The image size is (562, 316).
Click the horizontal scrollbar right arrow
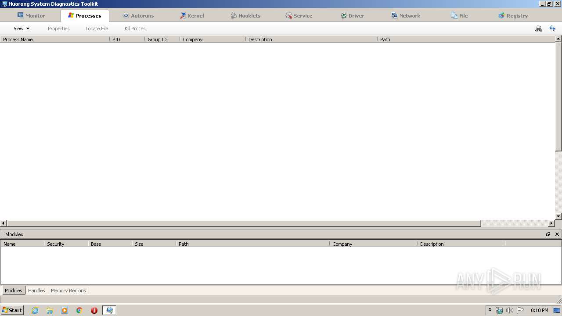tap(552, 223)
